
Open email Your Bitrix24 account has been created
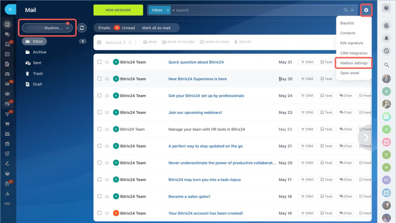coord(205,213)
